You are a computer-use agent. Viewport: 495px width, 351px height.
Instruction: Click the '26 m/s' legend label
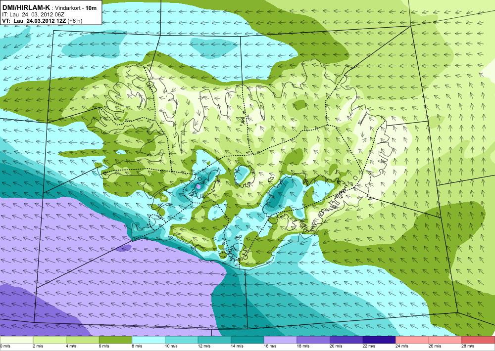click(x=435, y=346)
